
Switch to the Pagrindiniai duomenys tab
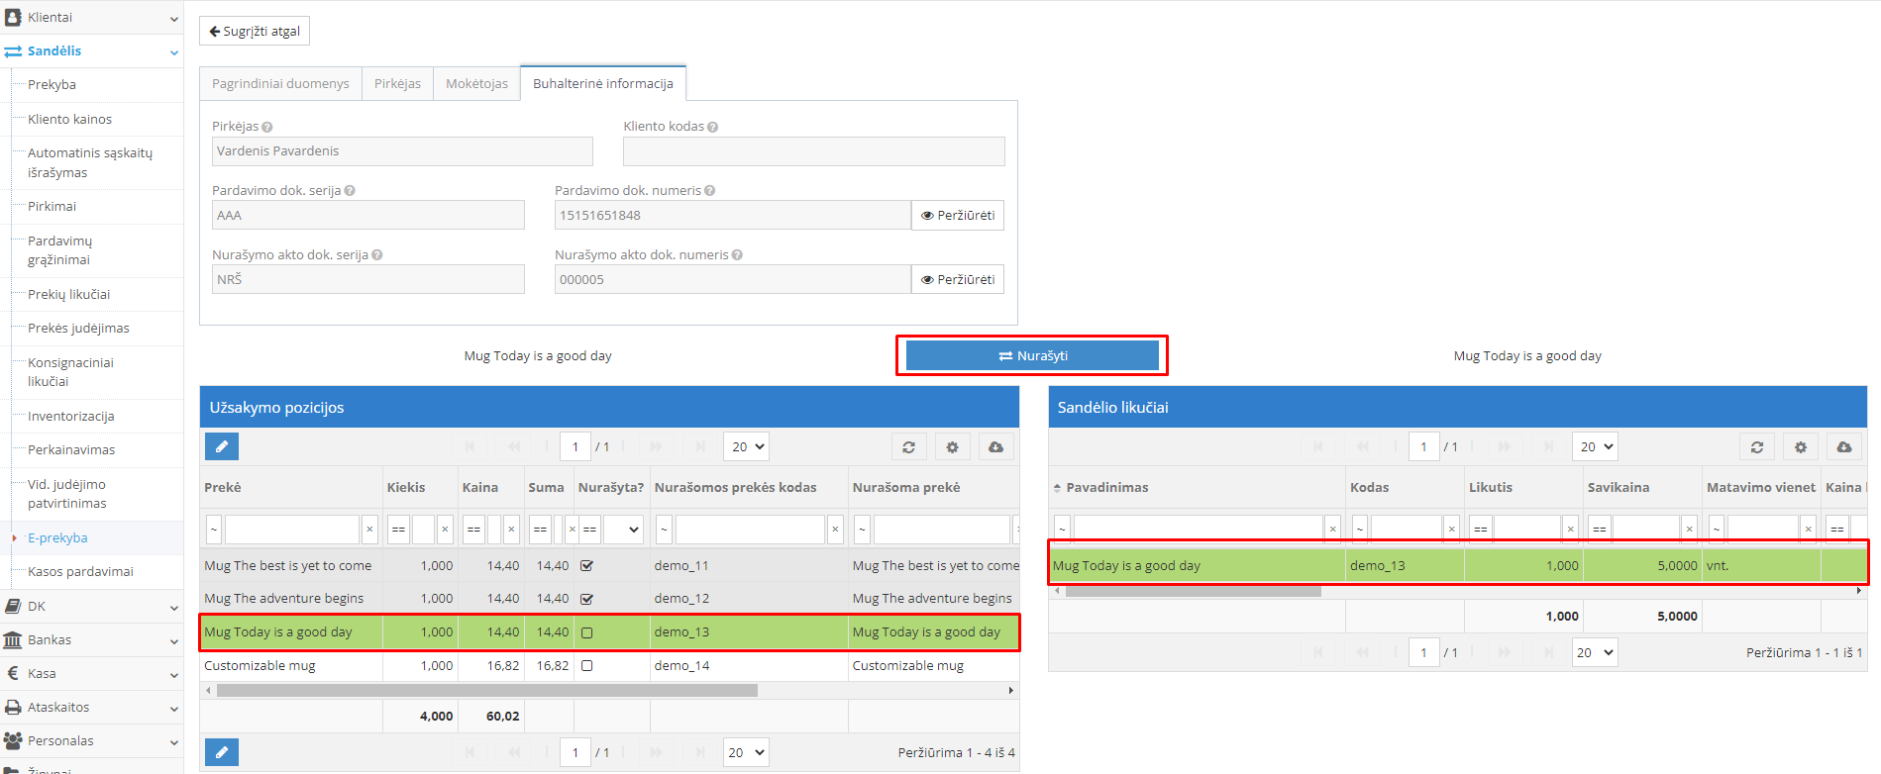point(280,83)
